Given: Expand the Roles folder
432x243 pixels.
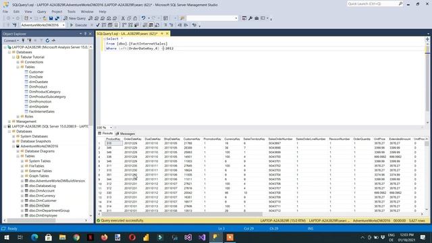Looking at the screenshot, I should pyautogui.click(x=18, y=117).
